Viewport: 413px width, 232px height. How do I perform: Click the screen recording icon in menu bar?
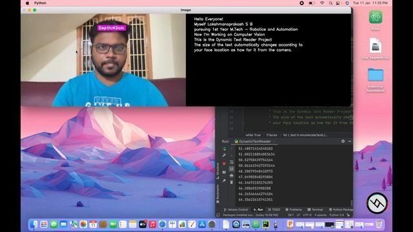coord(301,3)
